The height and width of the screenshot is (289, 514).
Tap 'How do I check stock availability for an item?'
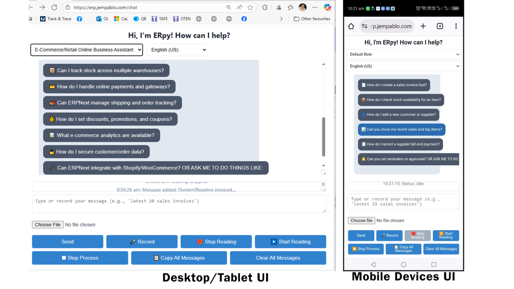[401, 100]
